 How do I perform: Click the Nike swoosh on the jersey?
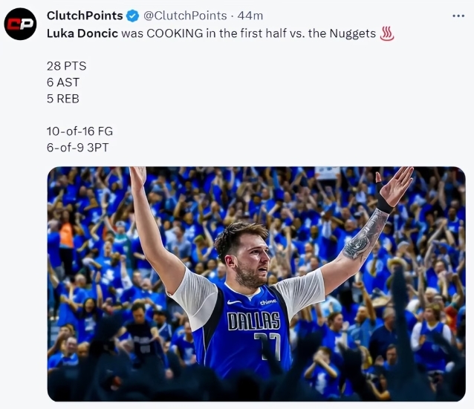tap(233, 302)
